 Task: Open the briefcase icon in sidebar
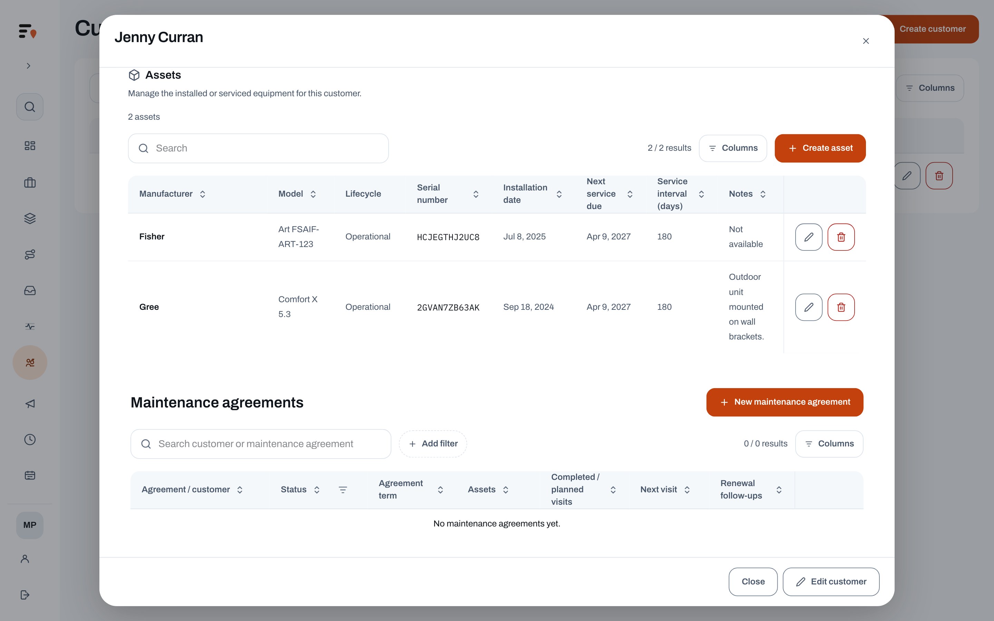(30, 183)
